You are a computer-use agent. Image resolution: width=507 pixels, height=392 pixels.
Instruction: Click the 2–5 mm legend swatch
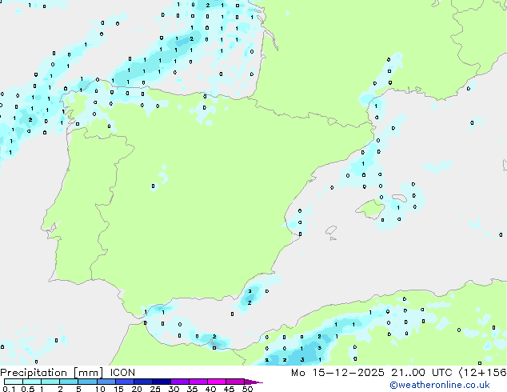[69, 382]
